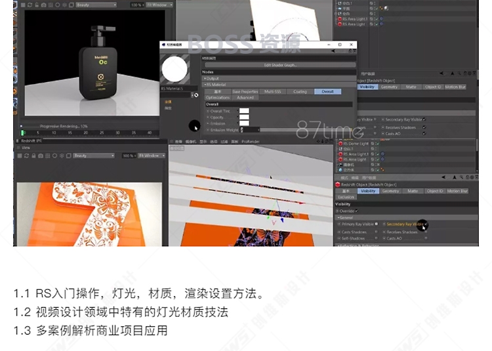Click back arrow in material editor header

click(333, 51)
